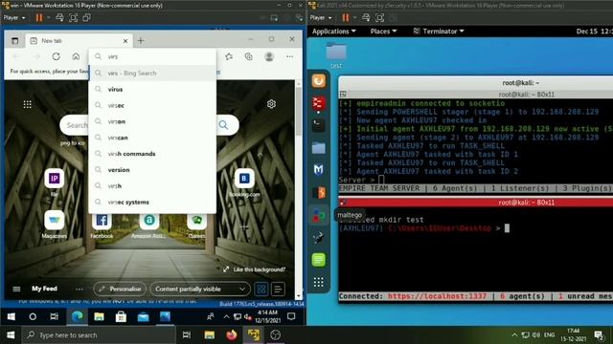The width and height of the screenshot is (613, 344).
Task: Open the Facebook quick link tile
Action: [x=102, y=221]
